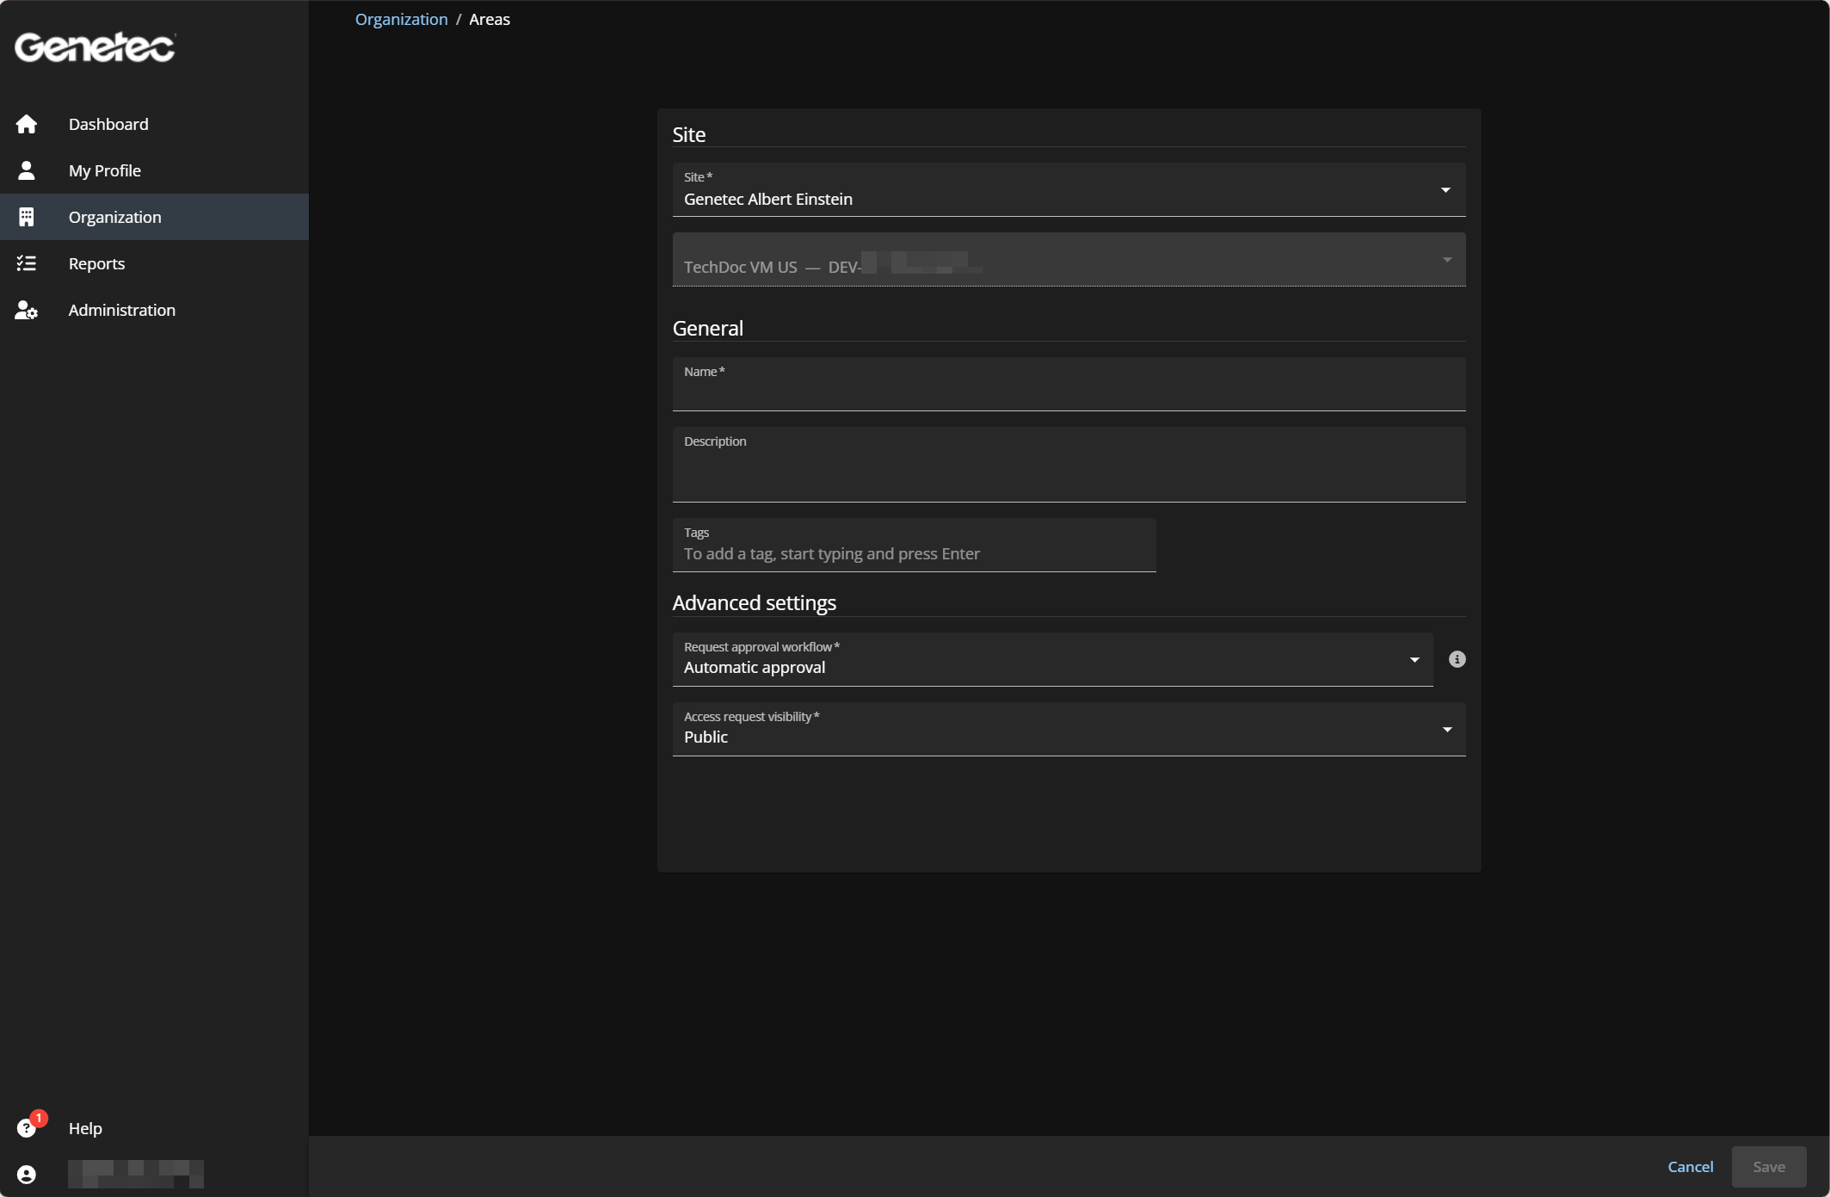The width and height of the screenshot is (1830, 1197).
Task: Click the Name input field
Action: click(1068, 392)
